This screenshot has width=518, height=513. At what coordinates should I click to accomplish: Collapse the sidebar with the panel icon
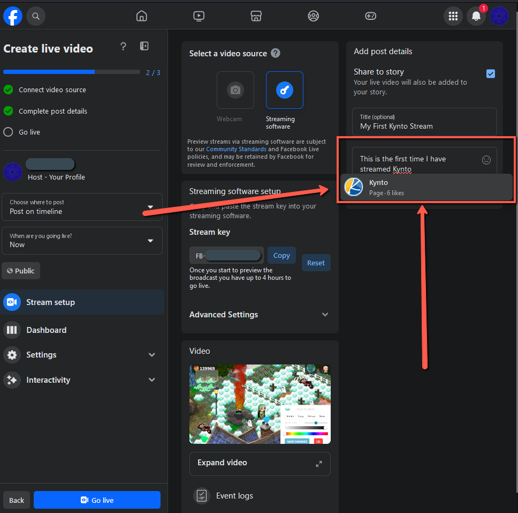tap(144, 46)
